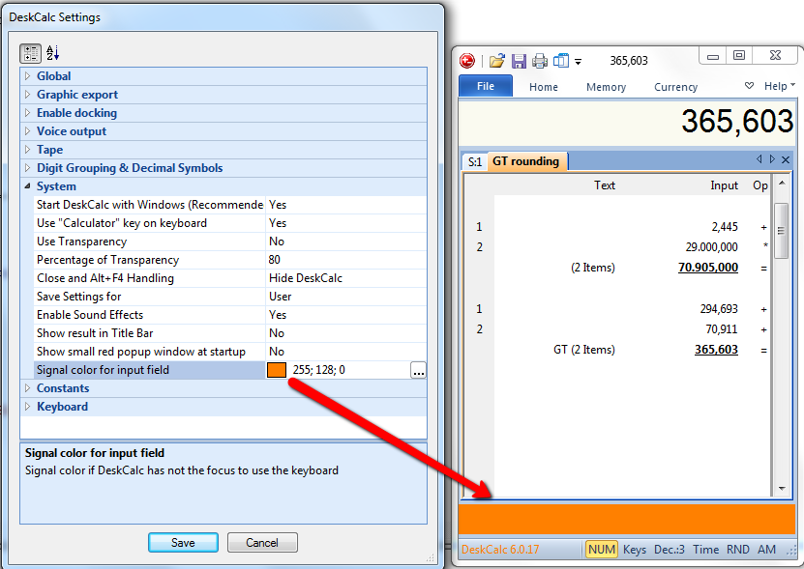Sort settings alphabetically with A-Z icon
The height and width of the screenshot is (569, 804).
pyautogui.click(x=53, y=53)
